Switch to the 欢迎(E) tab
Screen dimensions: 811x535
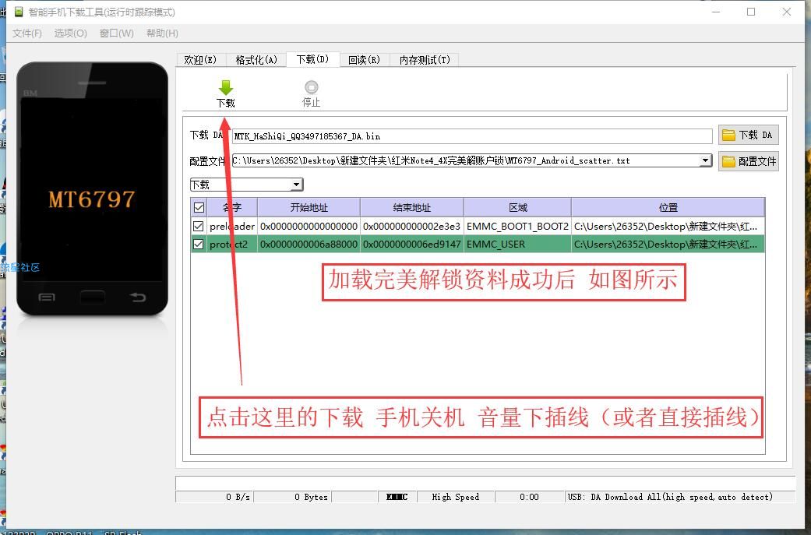[200, 60]
